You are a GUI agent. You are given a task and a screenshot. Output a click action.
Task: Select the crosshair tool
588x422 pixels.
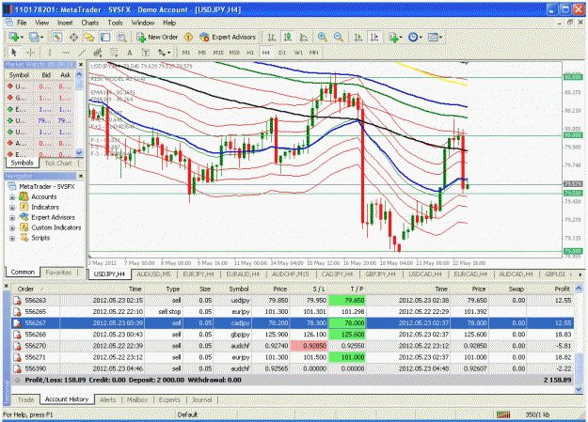[31, 53]
